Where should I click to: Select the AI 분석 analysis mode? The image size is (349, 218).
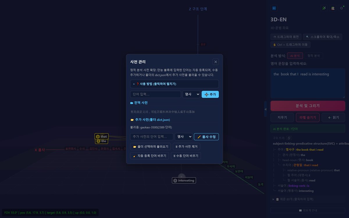[x=295, y=56]
